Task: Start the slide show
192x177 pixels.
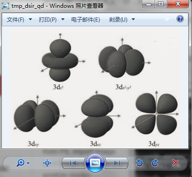Action: point(95,163)
